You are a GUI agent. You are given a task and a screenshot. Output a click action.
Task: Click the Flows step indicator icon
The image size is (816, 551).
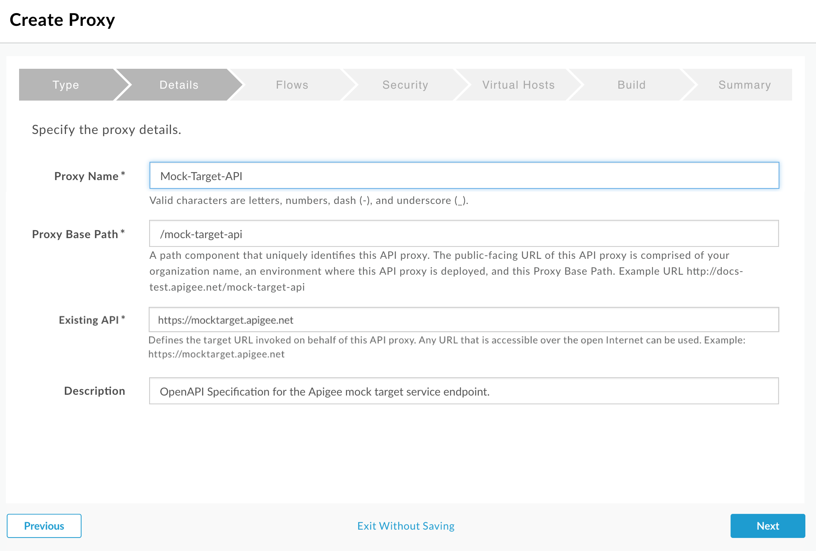pos(292,85)
